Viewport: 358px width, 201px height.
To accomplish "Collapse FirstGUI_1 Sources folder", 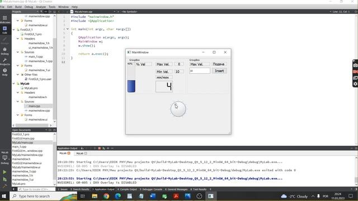I will point(18,52).
